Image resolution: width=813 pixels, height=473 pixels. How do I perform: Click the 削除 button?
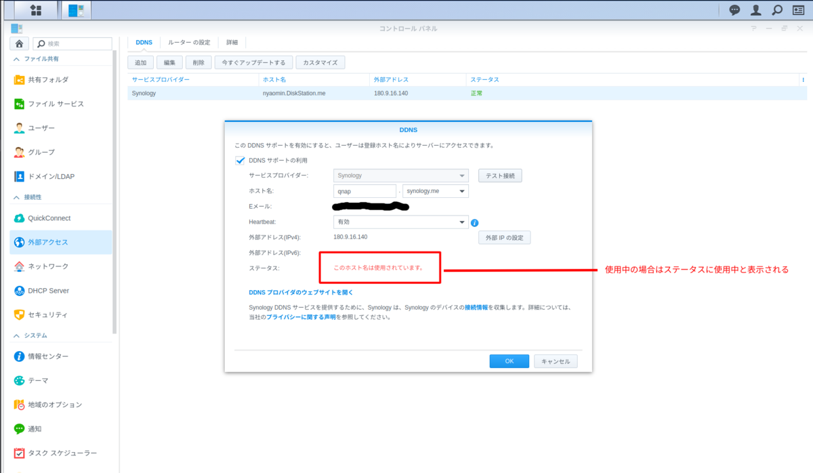click(198, 62)
